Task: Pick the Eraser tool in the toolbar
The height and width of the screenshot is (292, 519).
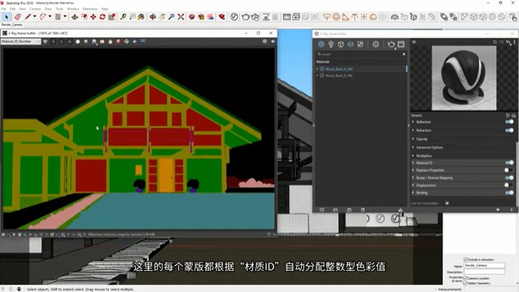Action: coord(17,16)
